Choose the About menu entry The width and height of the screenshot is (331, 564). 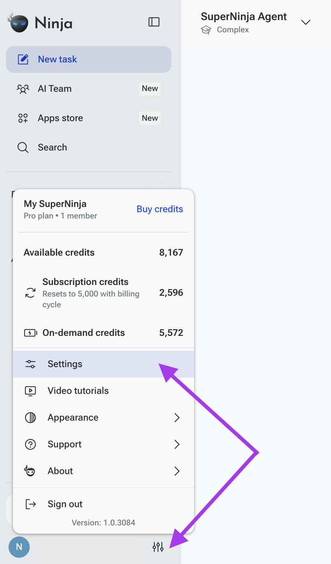(104, 471)
